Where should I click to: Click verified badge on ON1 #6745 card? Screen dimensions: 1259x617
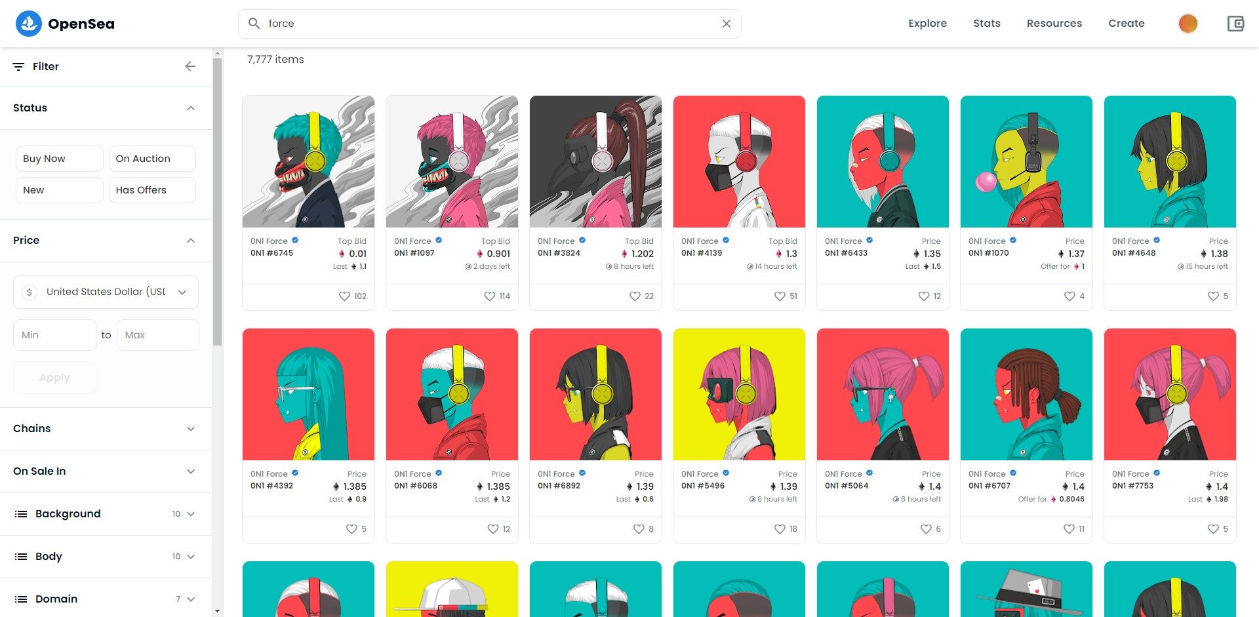295,240
